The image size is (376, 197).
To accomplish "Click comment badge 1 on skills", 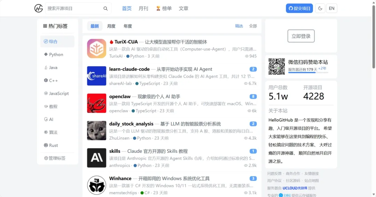I will point(253,151).
